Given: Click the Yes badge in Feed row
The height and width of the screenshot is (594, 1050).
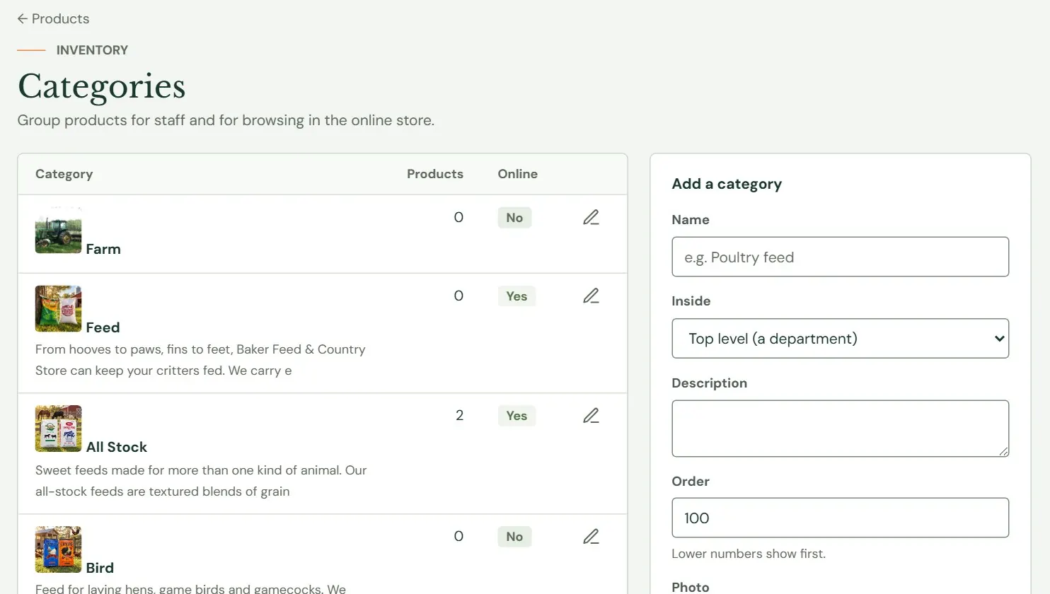Looking at the screenshot, I should tap(517, 296).
